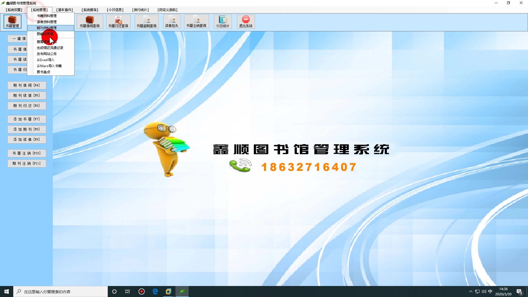Select the 书籍借阅查询 toolbar icon
Image resolution: width=528 pixels, height=297 pixels.
point(90,21)
